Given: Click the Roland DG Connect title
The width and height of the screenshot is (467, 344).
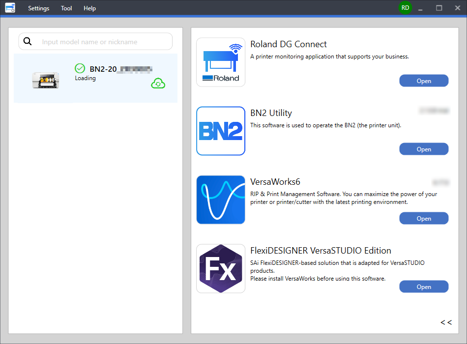Looking at the screenshot, I should pyautogui.click(x=288, y=44).
